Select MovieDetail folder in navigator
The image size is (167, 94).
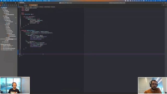click(10, 32)
